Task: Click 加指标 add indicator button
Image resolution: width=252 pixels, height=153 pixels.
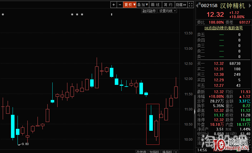Action: 154,152
